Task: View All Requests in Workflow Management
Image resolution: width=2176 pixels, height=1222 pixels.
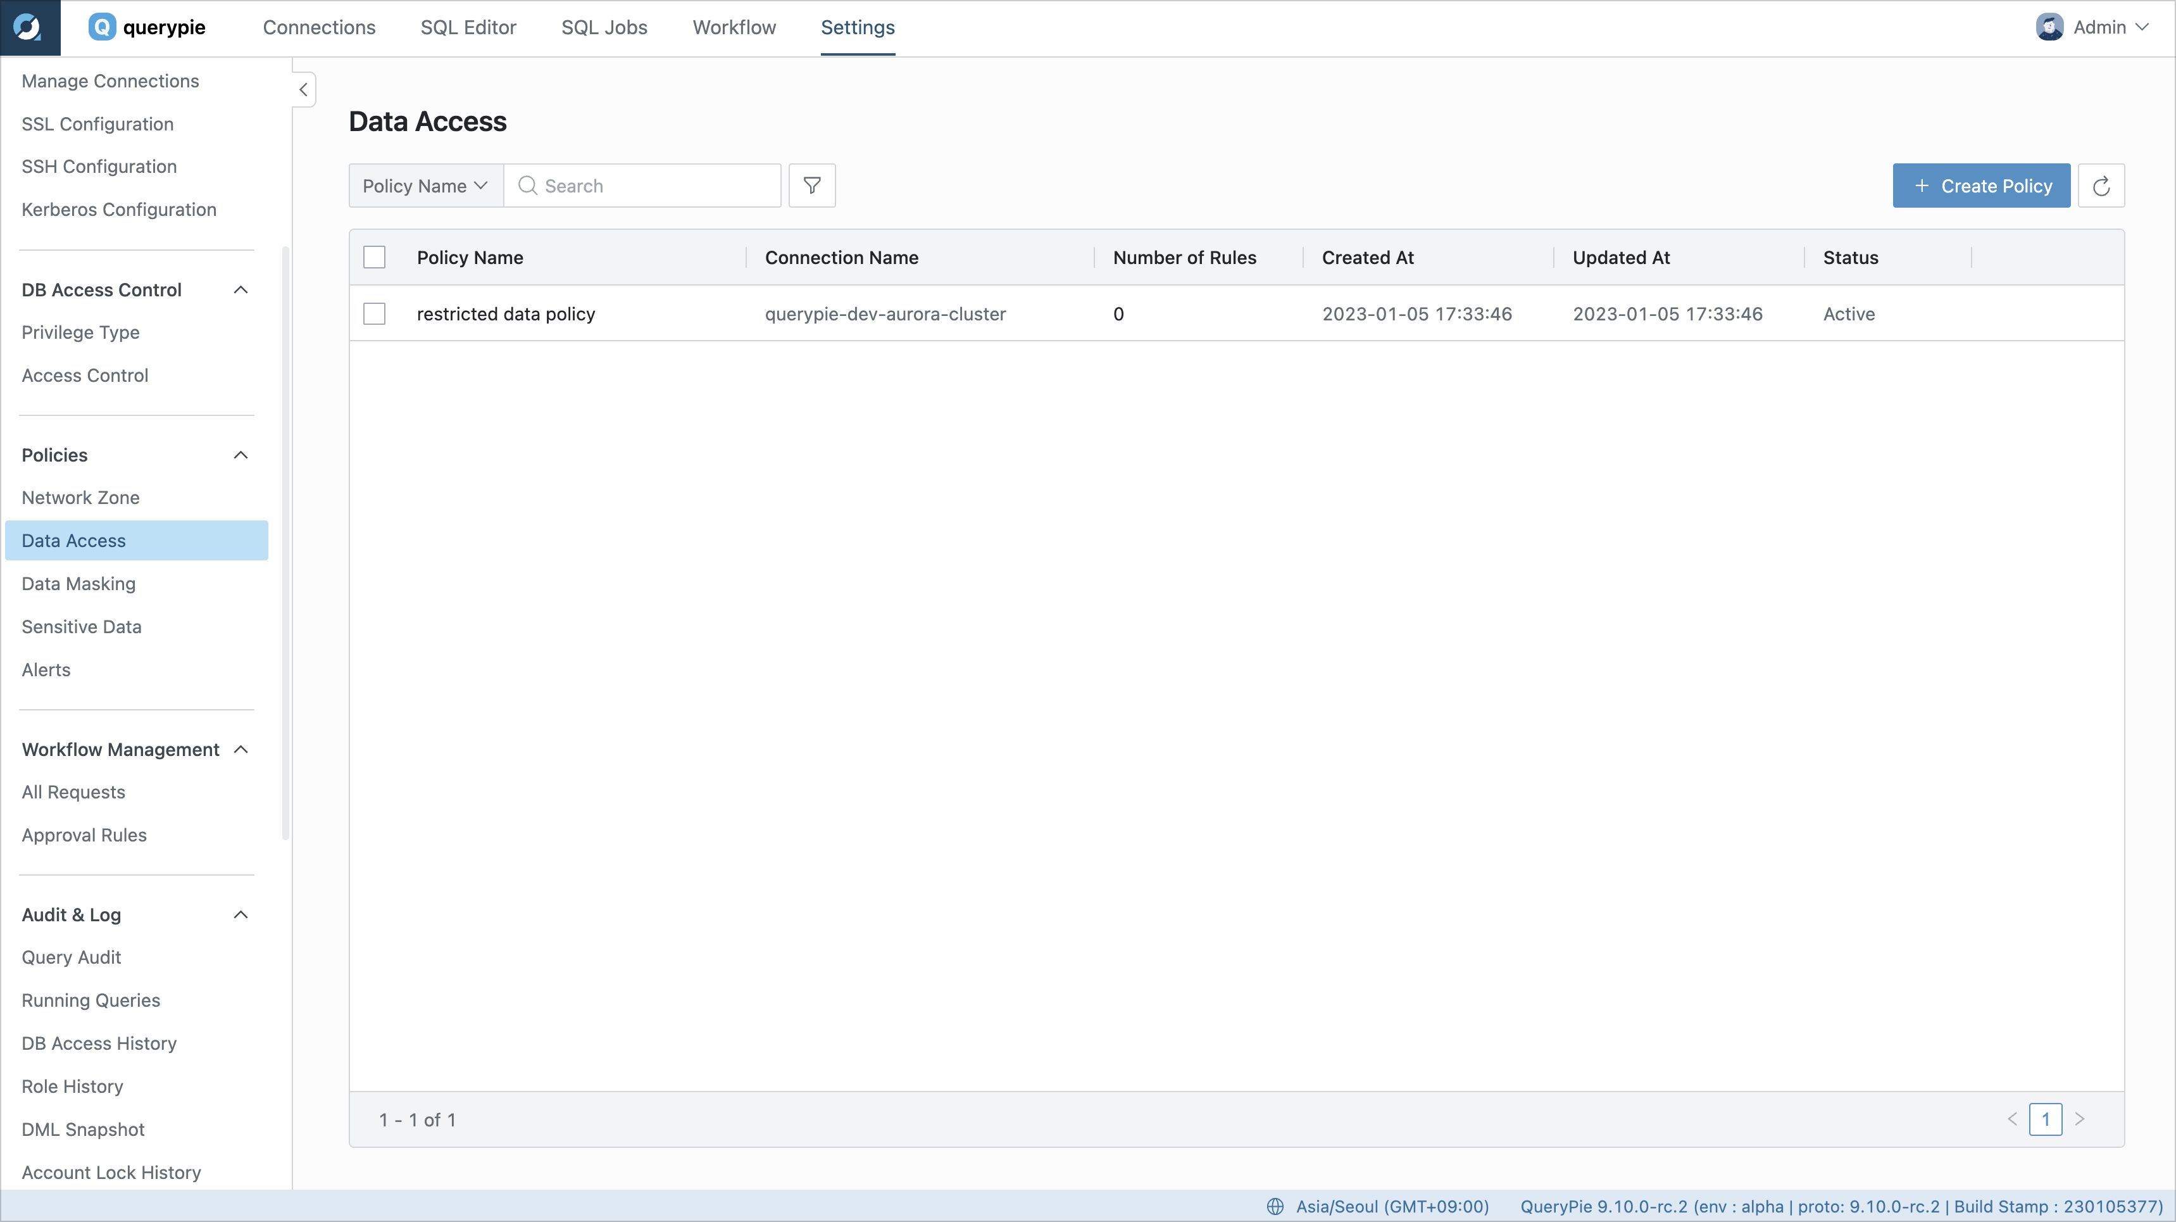Action: pyautogui.click(x=73, y=793)
